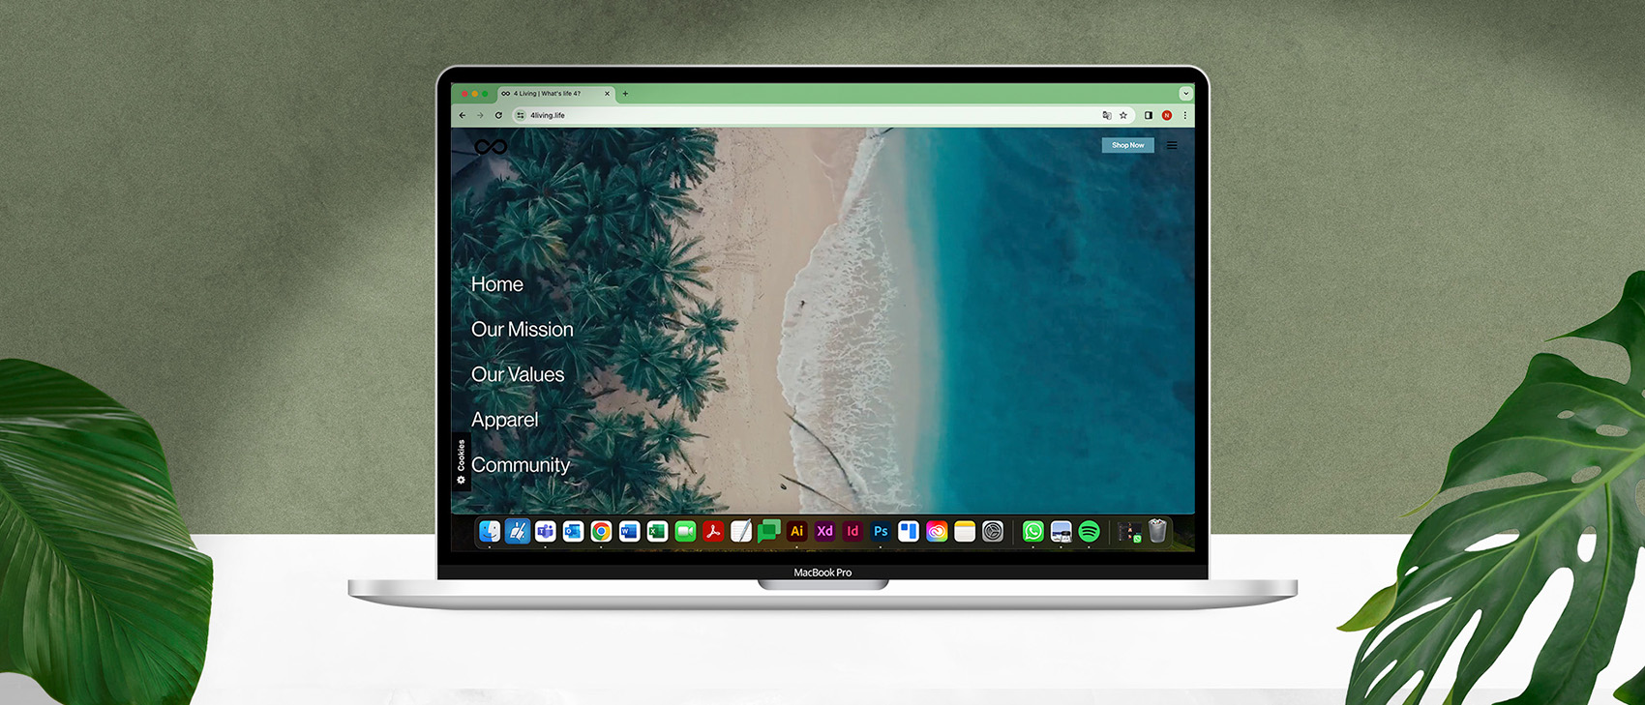Reload the page with the refresh icon
Screen dimensions: 1645x705
(498, 115)
